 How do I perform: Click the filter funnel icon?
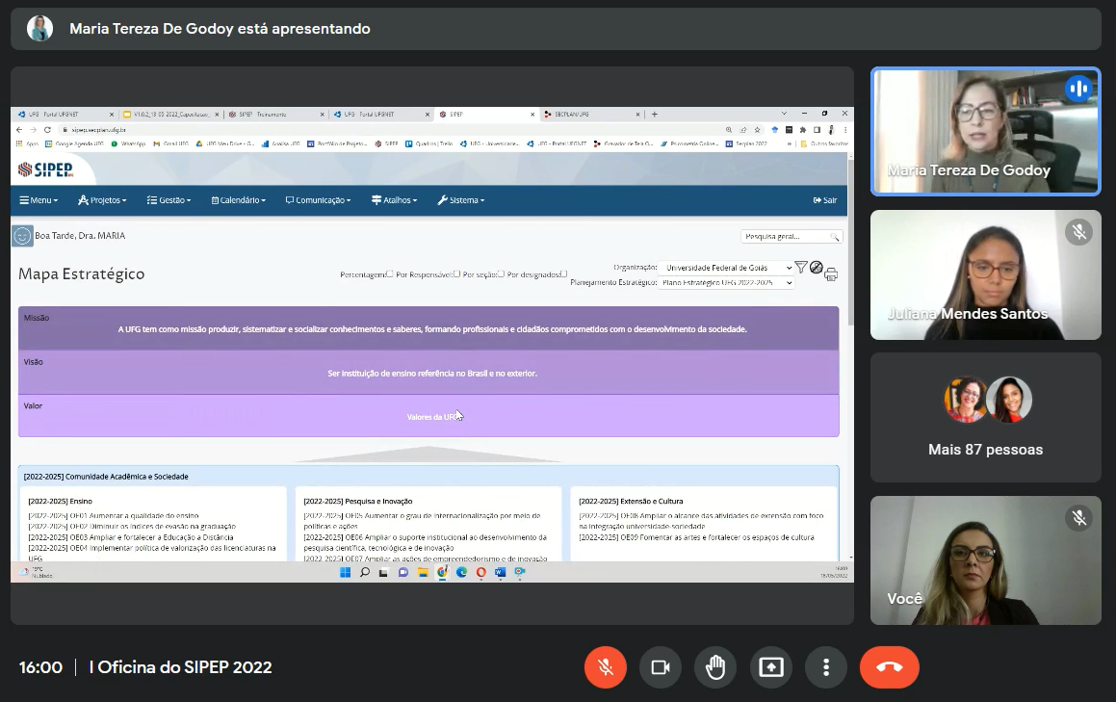click(800, 267)
